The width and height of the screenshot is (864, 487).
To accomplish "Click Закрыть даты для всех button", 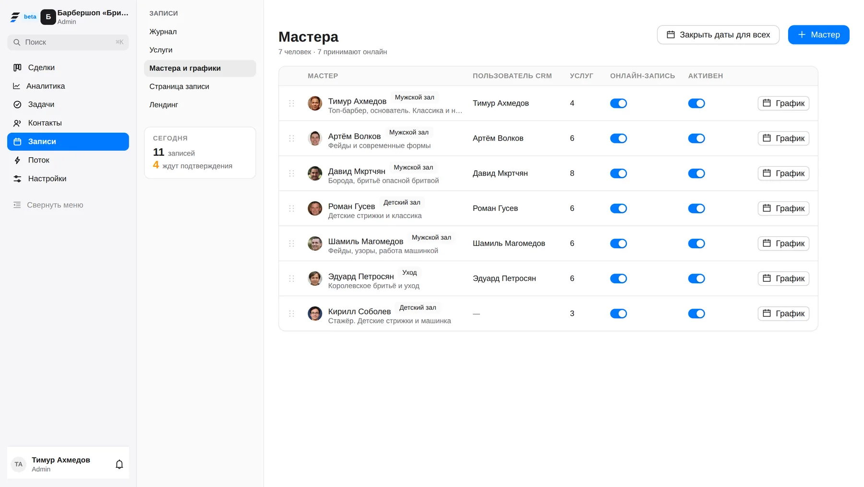I will pyautogui.click(x=718, y=35).
